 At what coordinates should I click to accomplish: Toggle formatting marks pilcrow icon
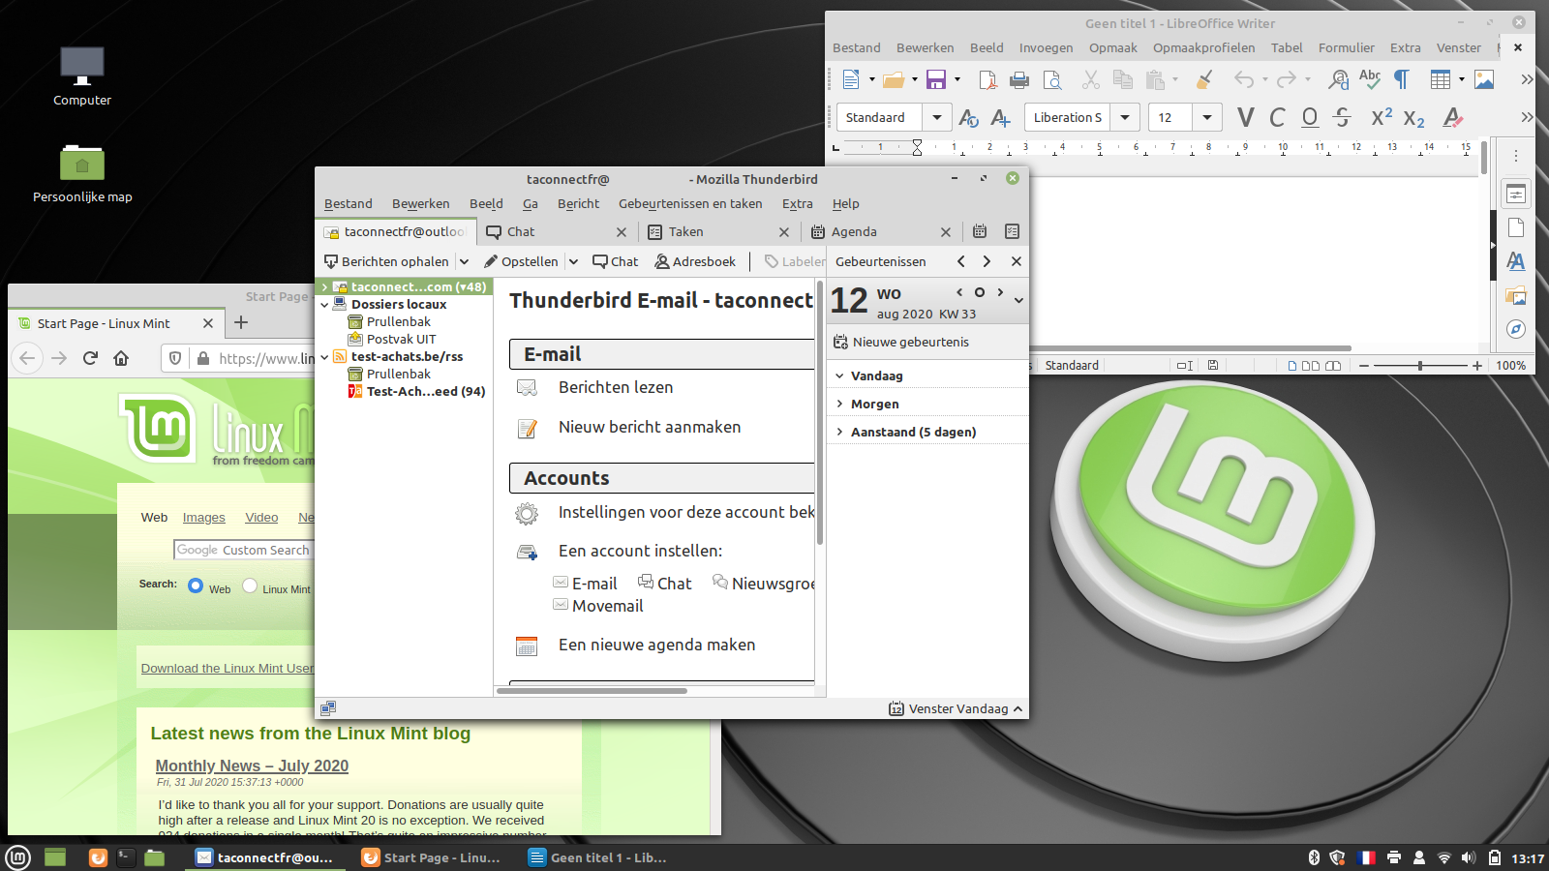point(1401,79)
